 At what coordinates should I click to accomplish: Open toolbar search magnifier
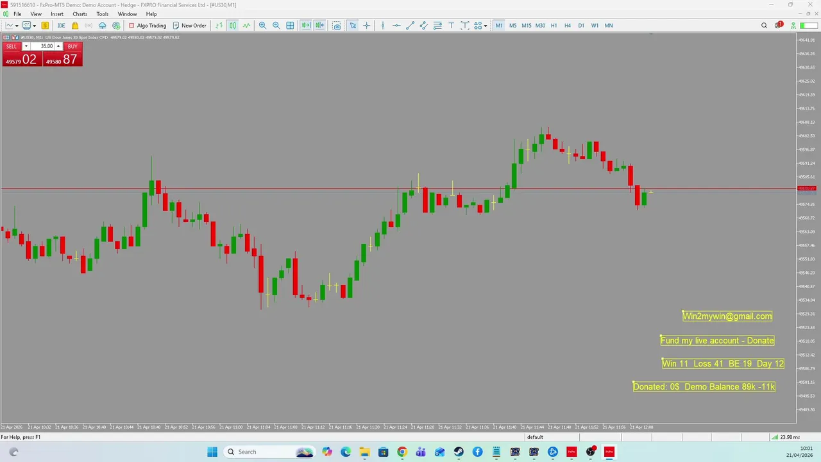click(x=764, y=26)
